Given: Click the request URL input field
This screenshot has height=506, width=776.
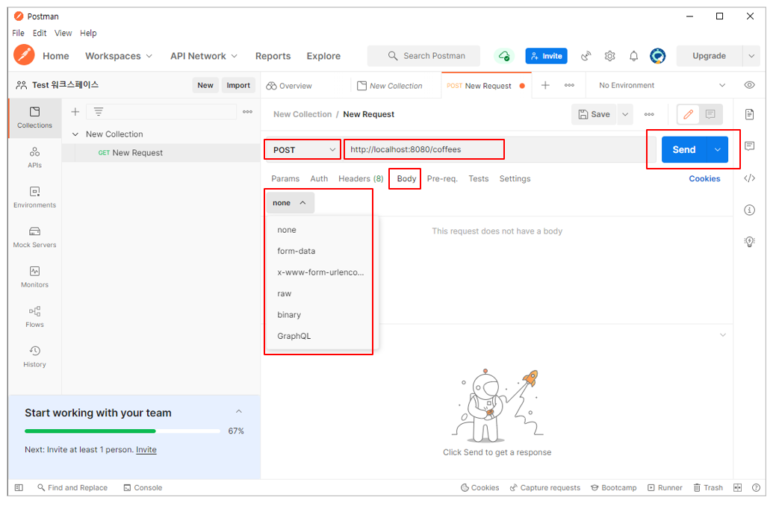Looking at the screenshot, I should pyautogui.click(x=500, y=150).
